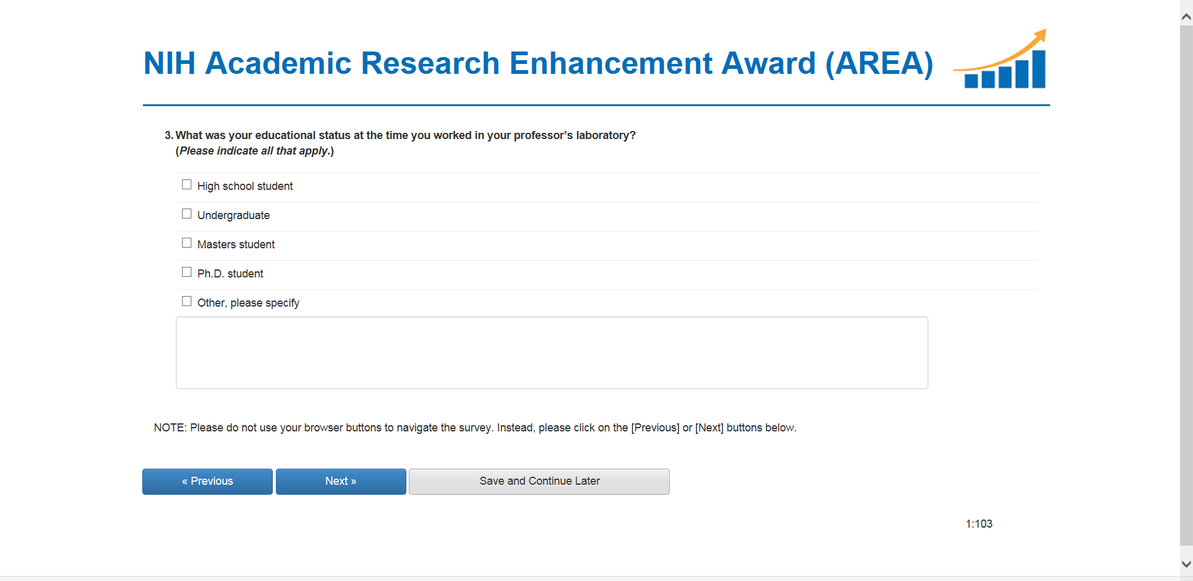This screenshot has width=1193, height=581.
Task: Click the scrollbar down arrow
Action: (x=1186, y=564)
